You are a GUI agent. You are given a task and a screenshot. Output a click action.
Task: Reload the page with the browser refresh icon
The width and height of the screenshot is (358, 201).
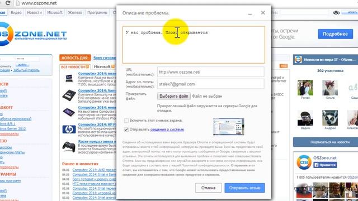pyautogui.click(x=7, y=3)
